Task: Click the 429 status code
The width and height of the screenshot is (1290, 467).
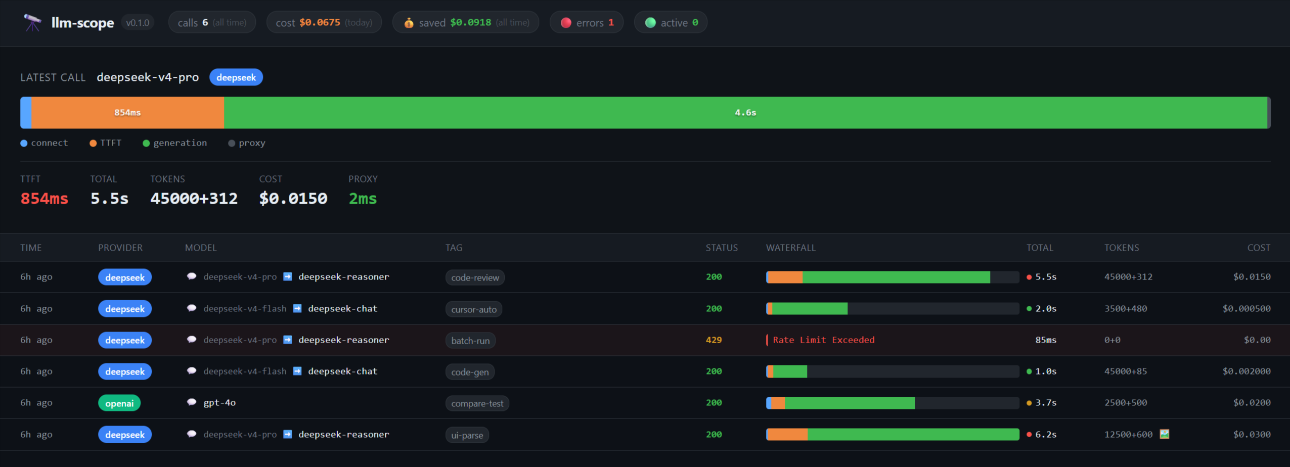Action: click(714, 340)
